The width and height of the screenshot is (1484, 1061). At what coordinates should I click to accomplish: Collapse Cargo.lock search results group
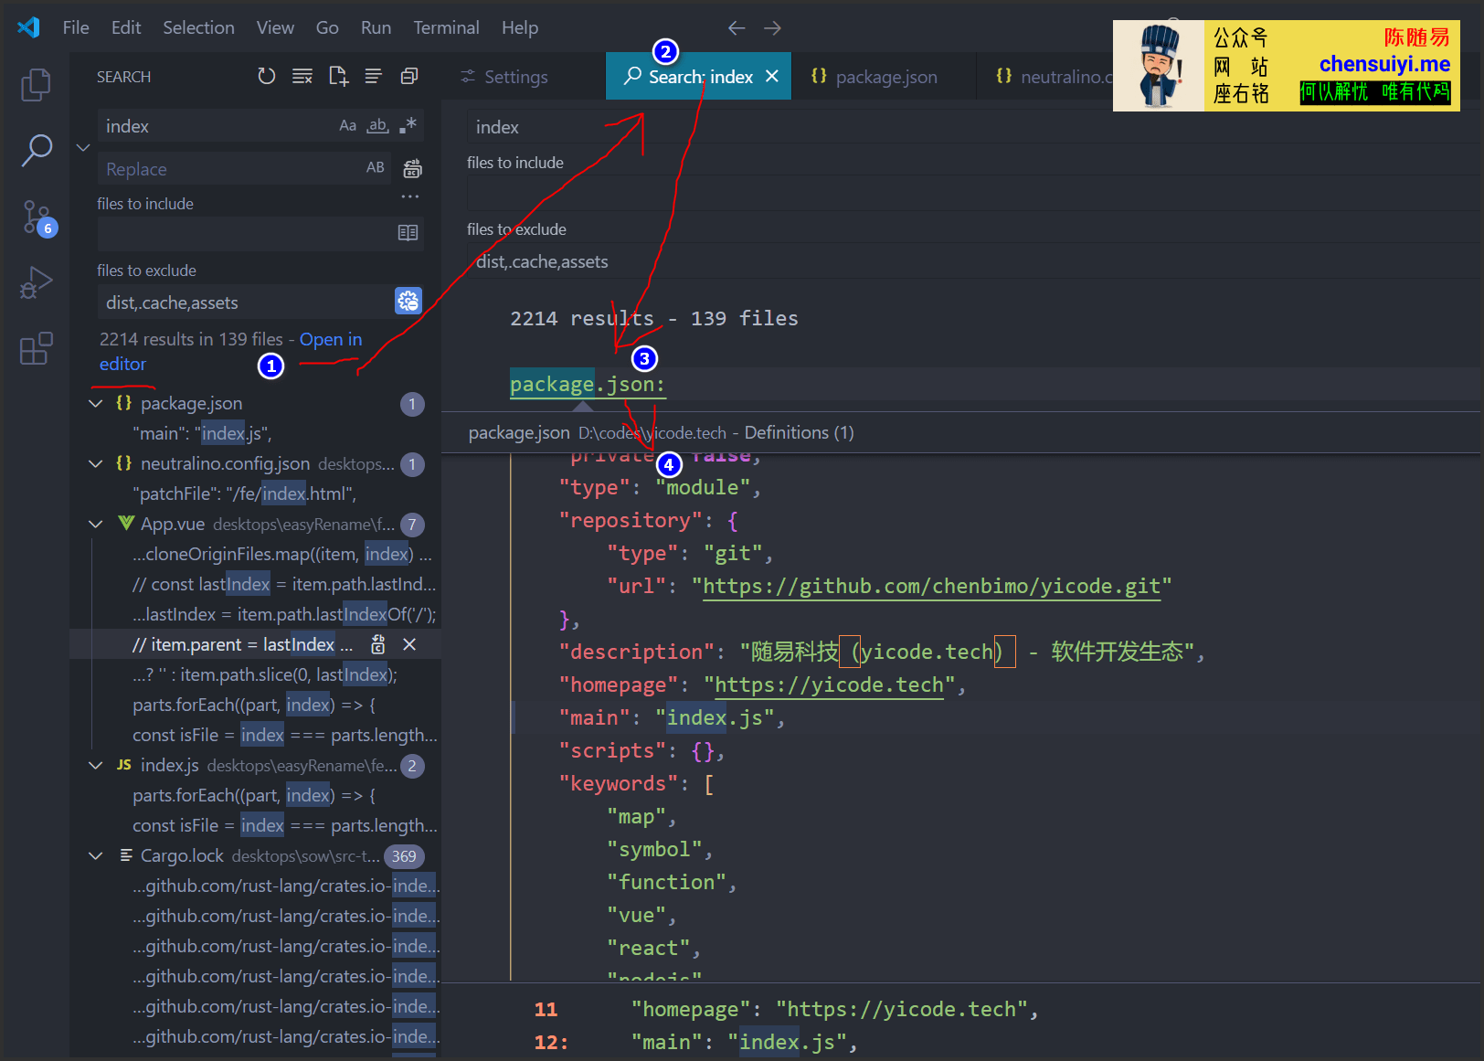(95, 855)
